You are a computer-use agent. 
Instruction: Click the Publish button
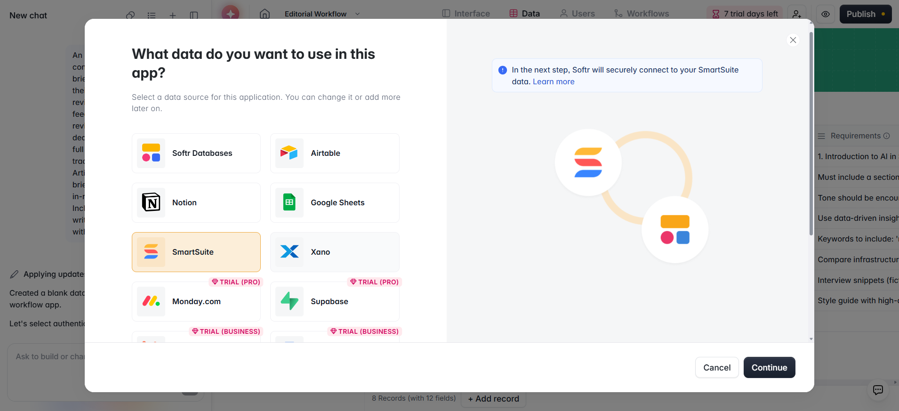pos(866,14)
